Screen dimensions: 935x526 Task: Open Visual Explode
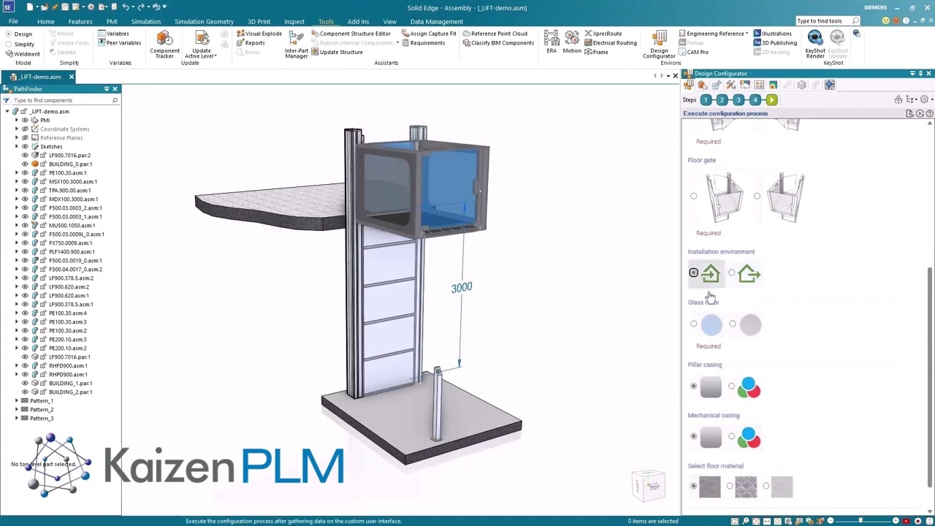click(259, 34)
